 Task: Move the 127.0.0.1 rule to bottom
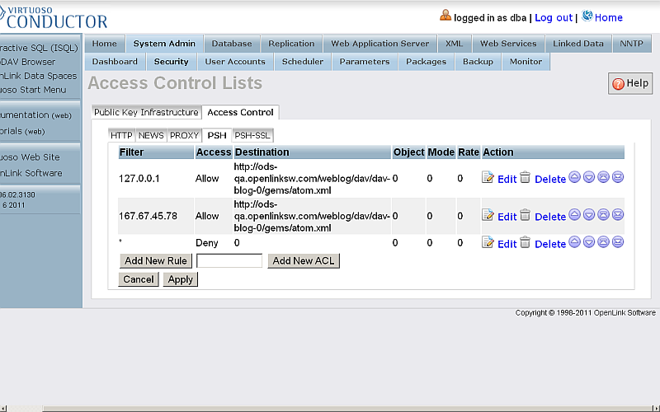point(617,177)
